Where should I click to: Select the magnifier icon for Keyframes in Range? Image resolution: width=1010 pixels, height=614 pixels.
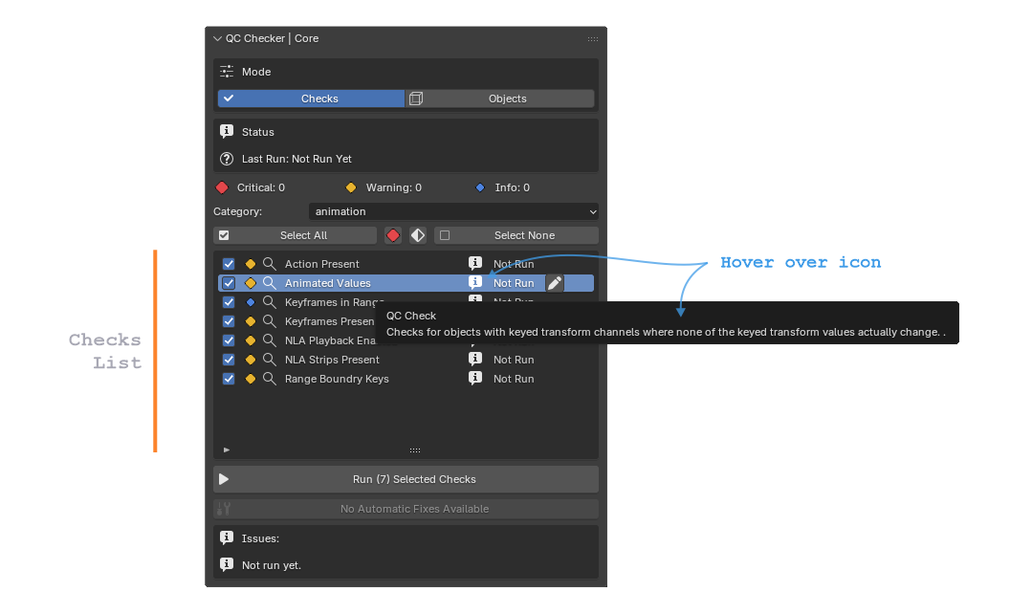point(270,302)
